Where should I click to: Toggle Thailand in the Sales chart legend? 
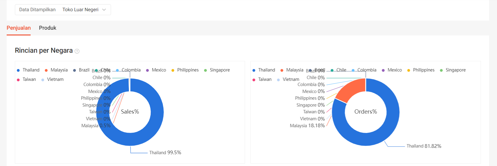(28, 70)
